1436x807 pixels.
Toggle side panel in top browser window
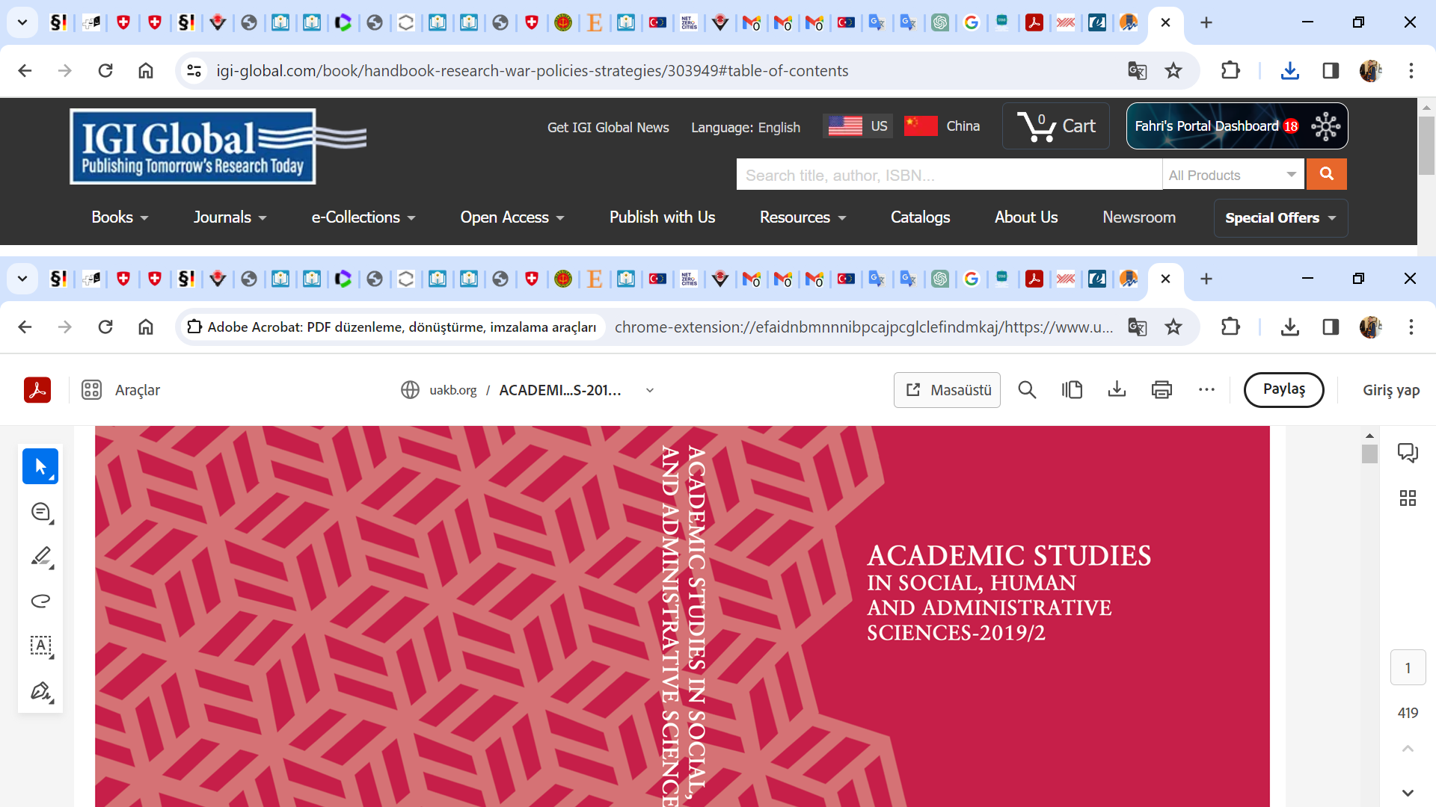1331,71
